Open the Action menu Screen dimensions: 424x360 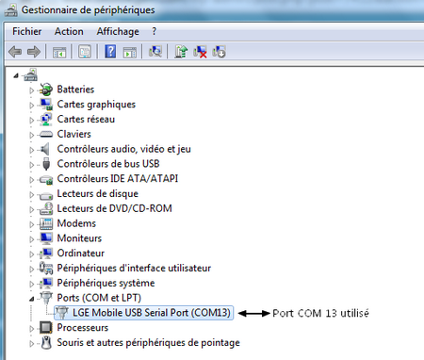(x=69, y=31)
